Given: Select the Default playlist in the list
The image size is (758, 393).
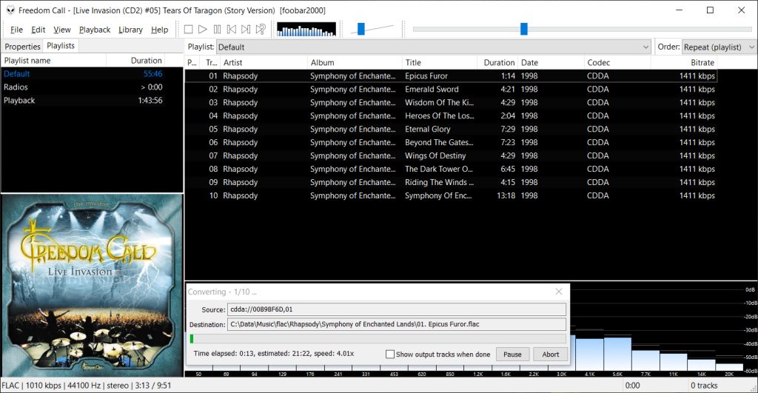Looking at the screenshot, I should coord(83,74).
